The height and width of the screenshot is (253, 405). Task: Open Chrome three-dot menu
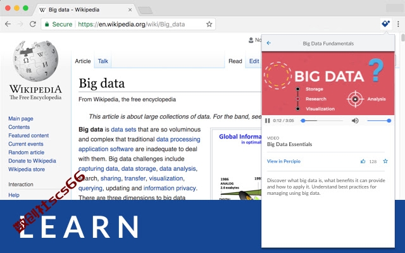click(x=398, y=24)
